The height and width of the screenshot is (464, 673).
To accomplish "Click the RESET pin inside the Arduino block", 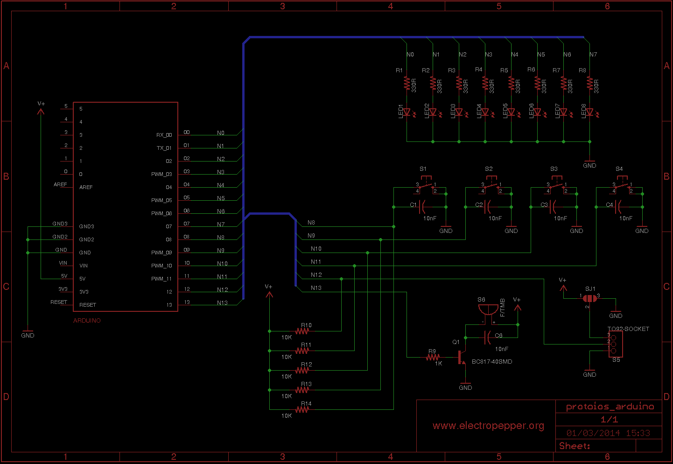I will click(87, 305).
